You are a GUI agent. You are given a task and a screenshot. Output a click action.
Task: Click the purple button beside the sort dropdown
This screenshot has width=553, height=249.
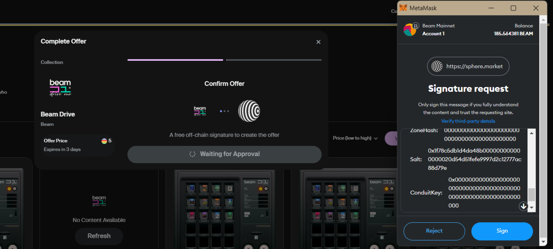391,139
